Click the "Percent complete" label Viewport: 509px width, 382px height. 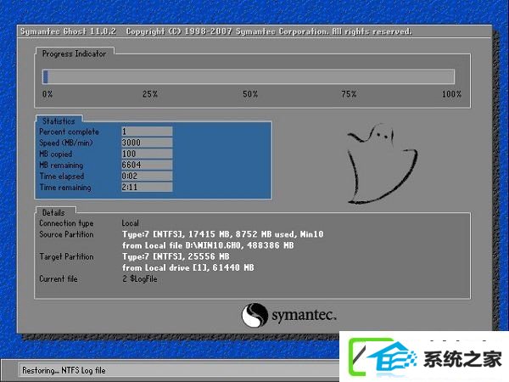[70, 132]
